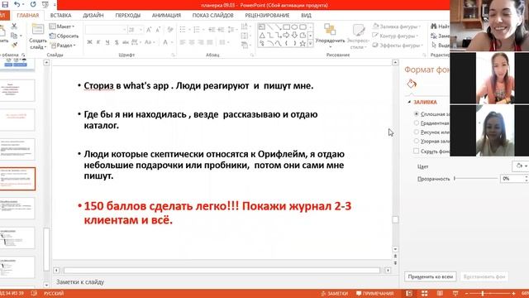Click the Создать слайд new slide icon
This screenshot has width=529, height=298.
37,30
